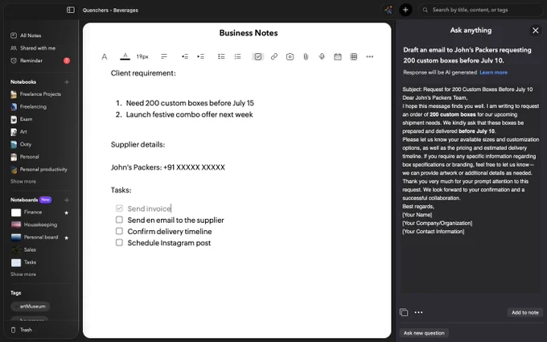Viewport: 547px width, 342px height.
Task: Toggle the sidebar panel icon
Action: point(71,10)
